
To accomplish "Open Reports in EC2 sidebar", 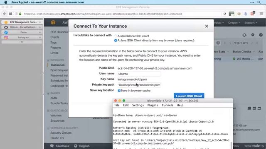I will pos(55,48).
